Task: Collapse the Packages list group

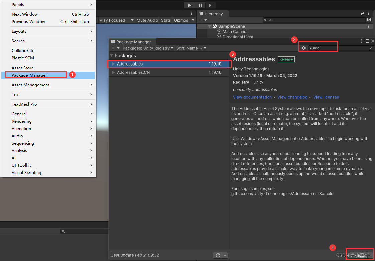Action: coord(111,56)
